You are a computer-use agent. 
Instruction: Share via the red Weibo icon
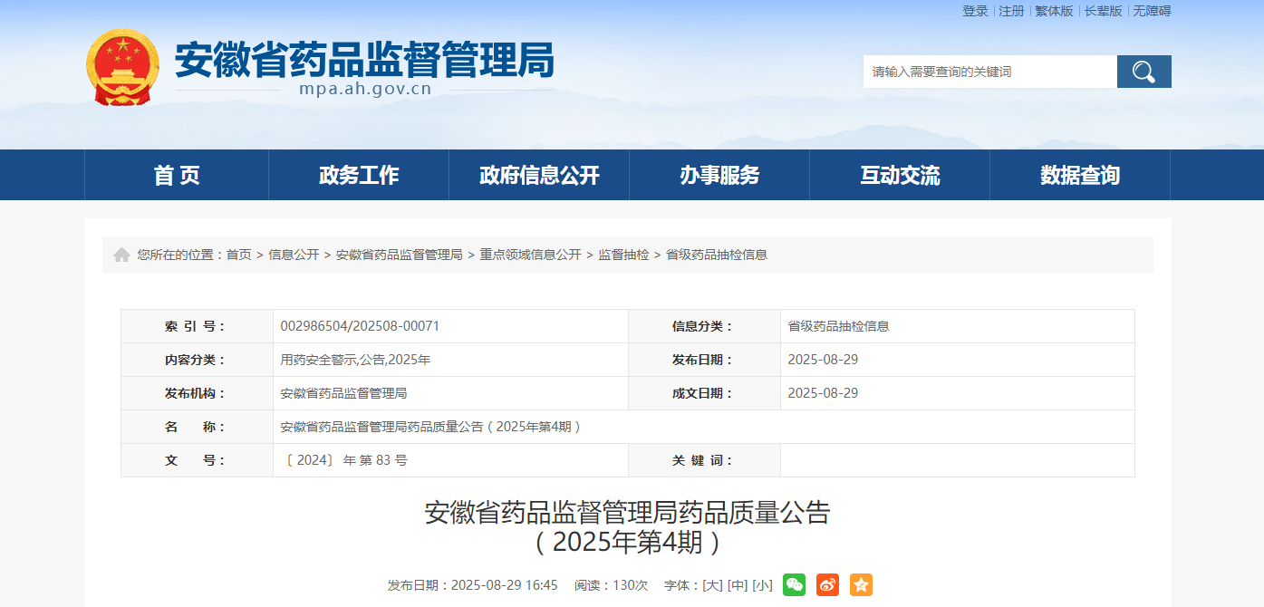(827, 585)
